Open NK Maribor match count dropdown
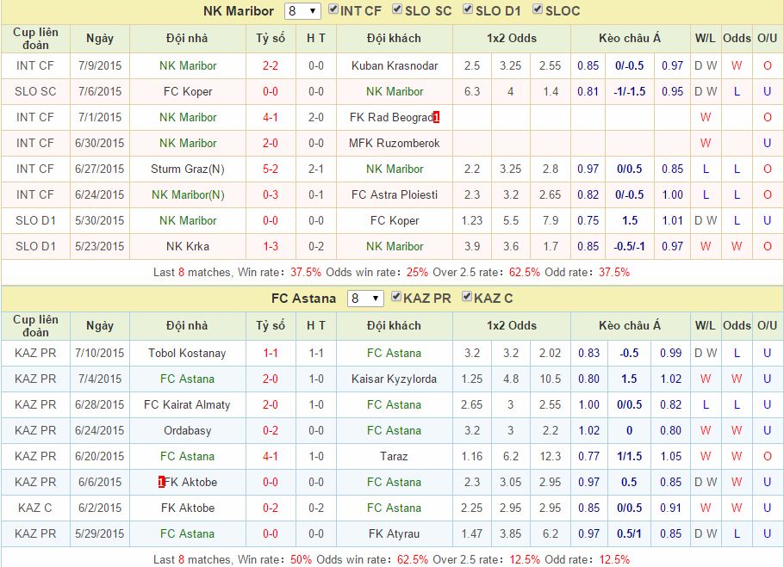 302,11
